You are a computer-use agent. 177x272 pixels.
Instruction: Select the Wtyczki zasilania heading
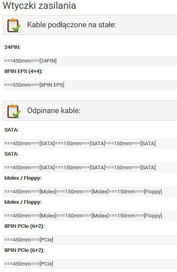(x=39, y=6)
